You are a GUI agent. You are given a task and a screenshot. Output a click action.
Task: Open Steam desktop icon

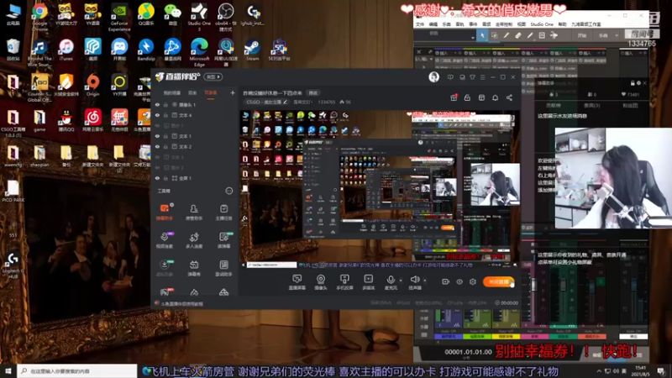(252, 50)
